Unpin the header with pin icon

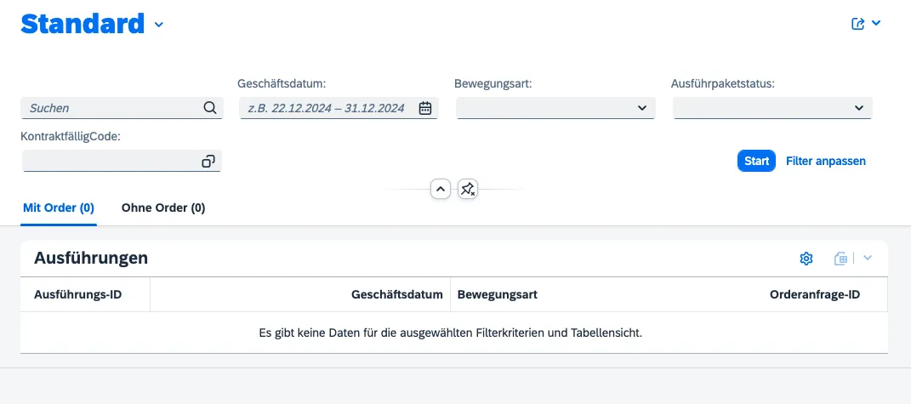(468, 189)
